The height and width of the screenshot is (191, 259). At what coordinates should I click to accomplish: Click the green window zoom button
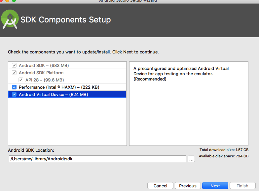pos(14,1)
